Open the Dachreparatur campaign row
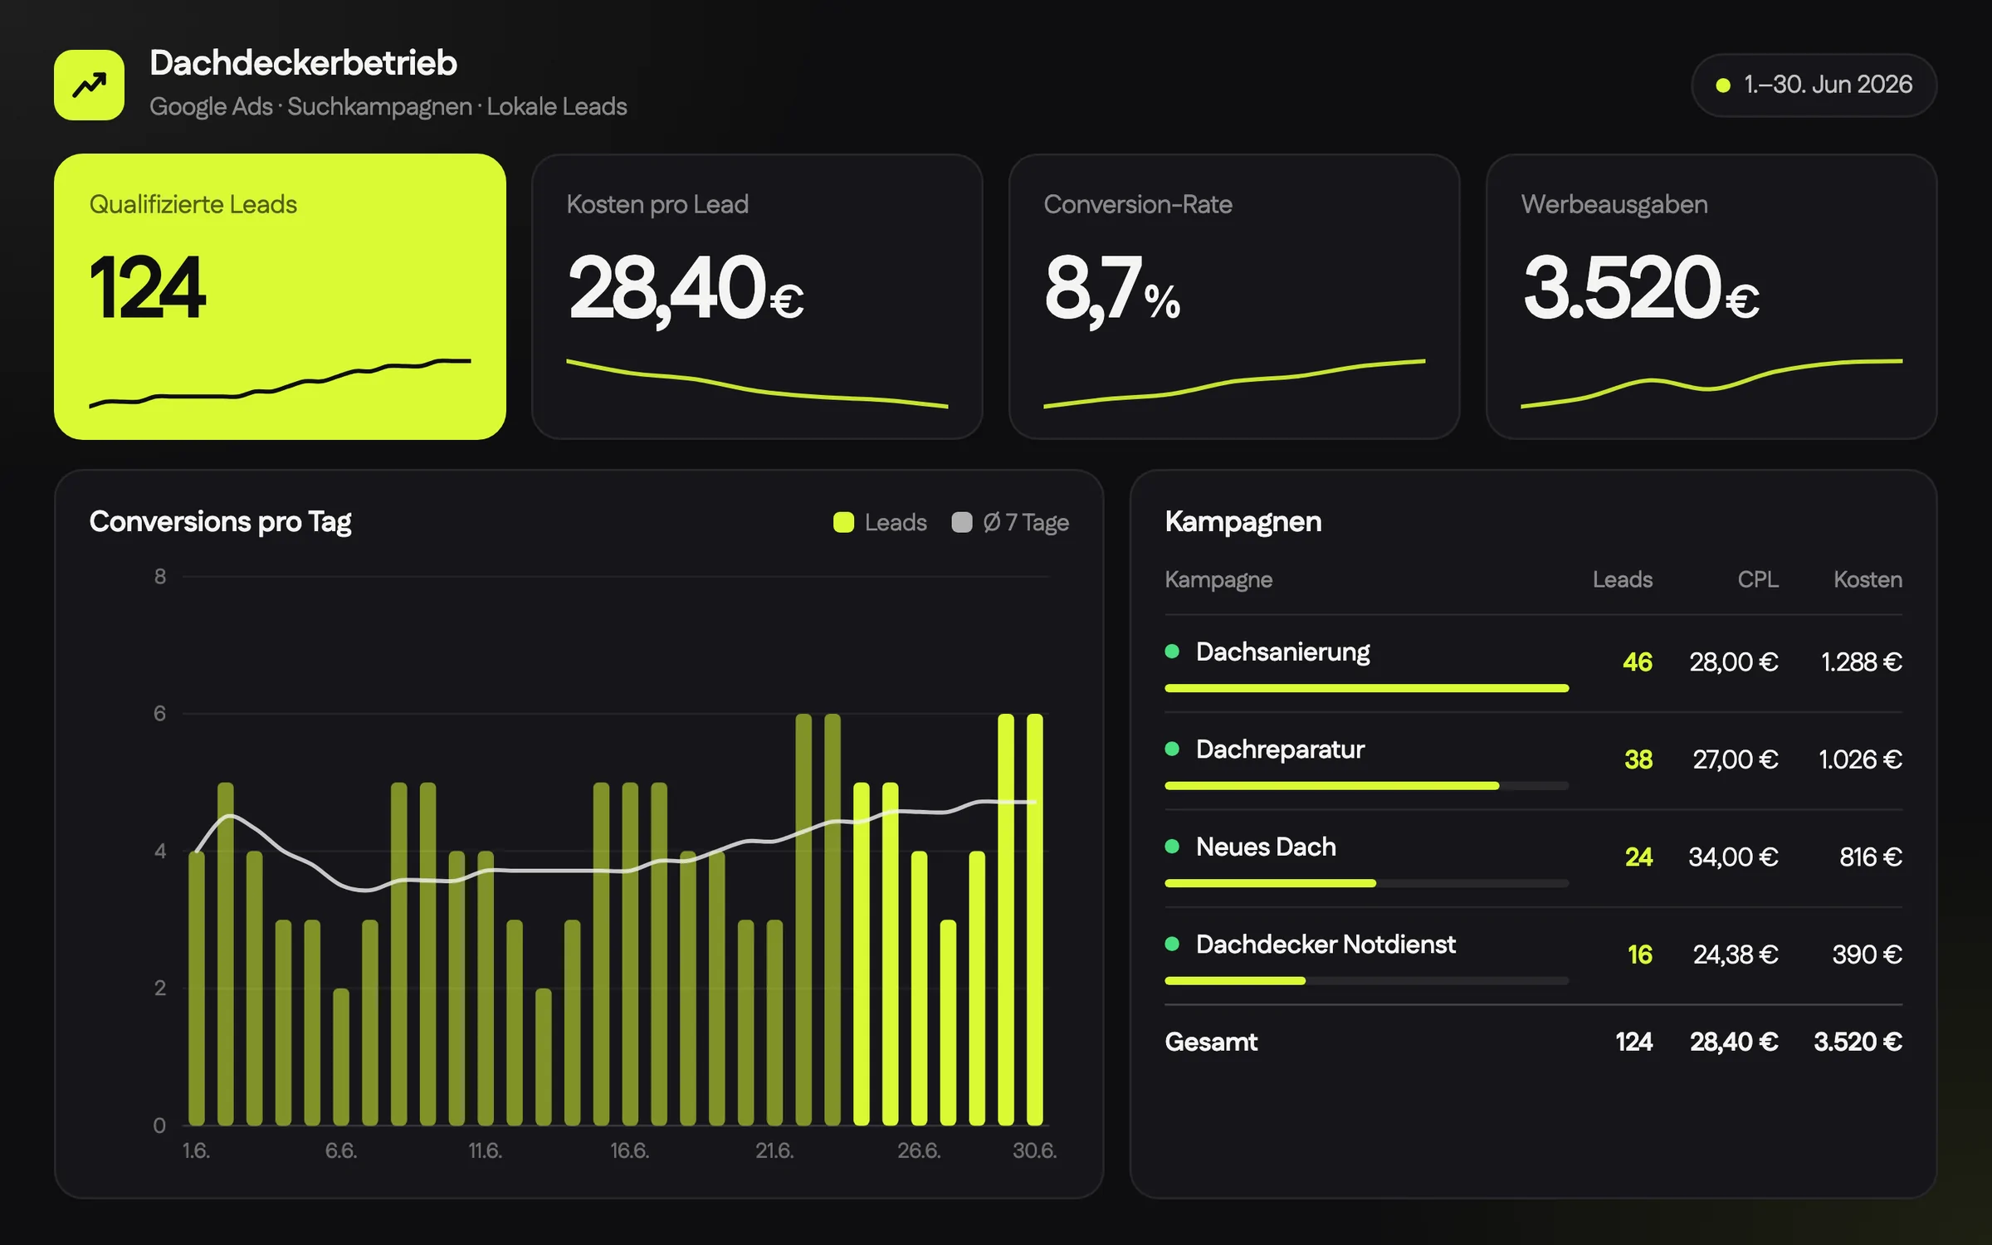1992x1245 pixels. tap(1534, 760)
